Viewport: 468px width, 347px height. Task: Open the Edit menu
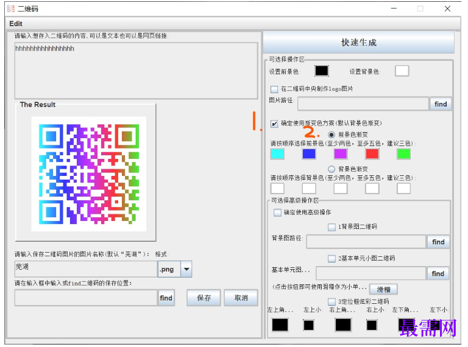16,24
